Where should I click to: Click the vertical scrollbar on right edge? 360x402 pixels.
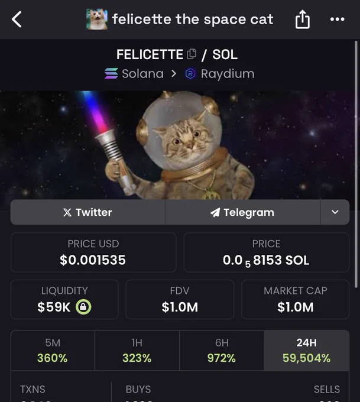point(356,164)
